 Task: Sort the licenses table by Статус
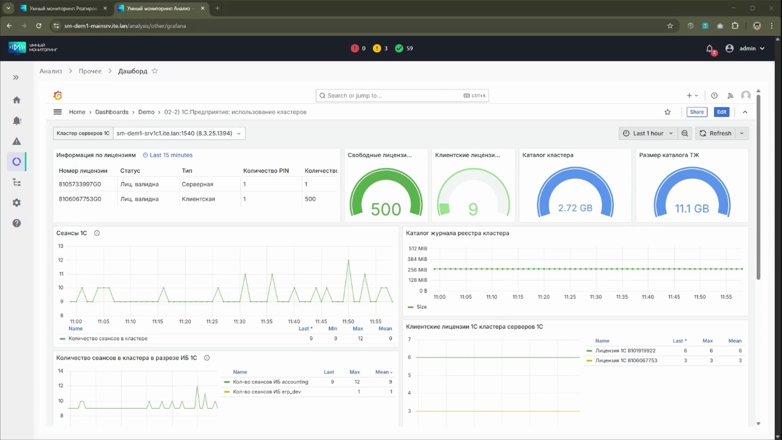click(130, 171)
